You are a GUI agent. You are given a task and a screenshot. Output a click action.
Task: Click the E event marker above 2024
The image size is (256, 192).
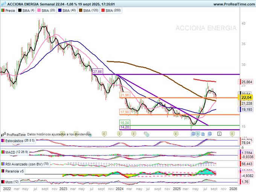pos(120,134)
